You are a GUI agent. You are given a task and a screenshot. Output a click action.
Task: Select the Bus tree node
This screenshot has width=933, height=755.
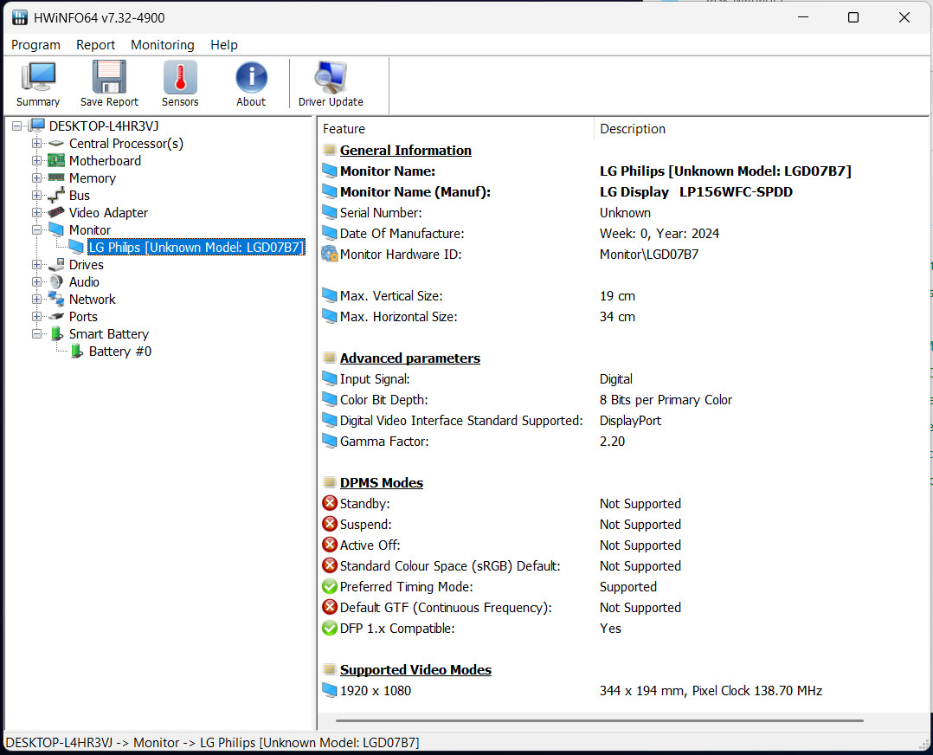(x=79, y=196)
